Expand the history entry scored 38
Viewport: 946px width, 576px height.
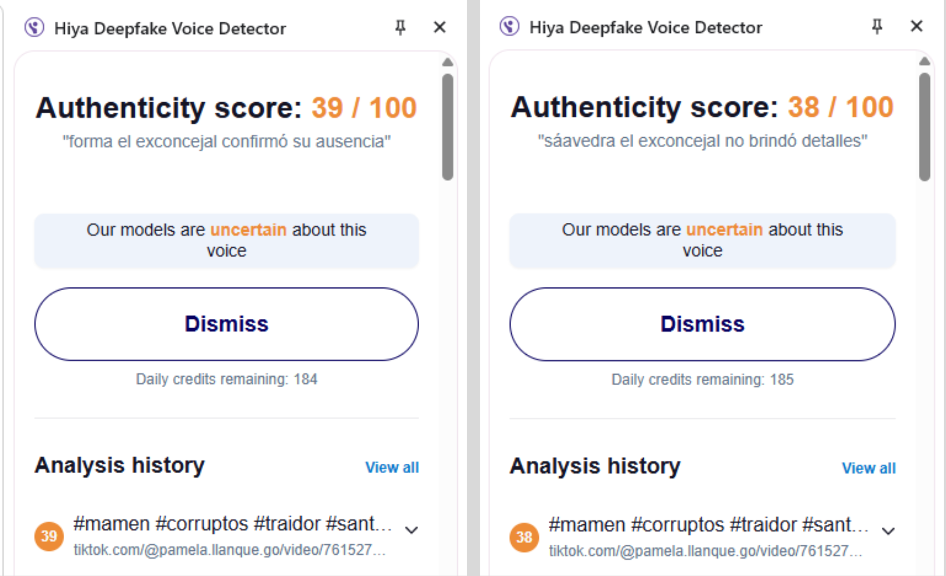(888, 532)
